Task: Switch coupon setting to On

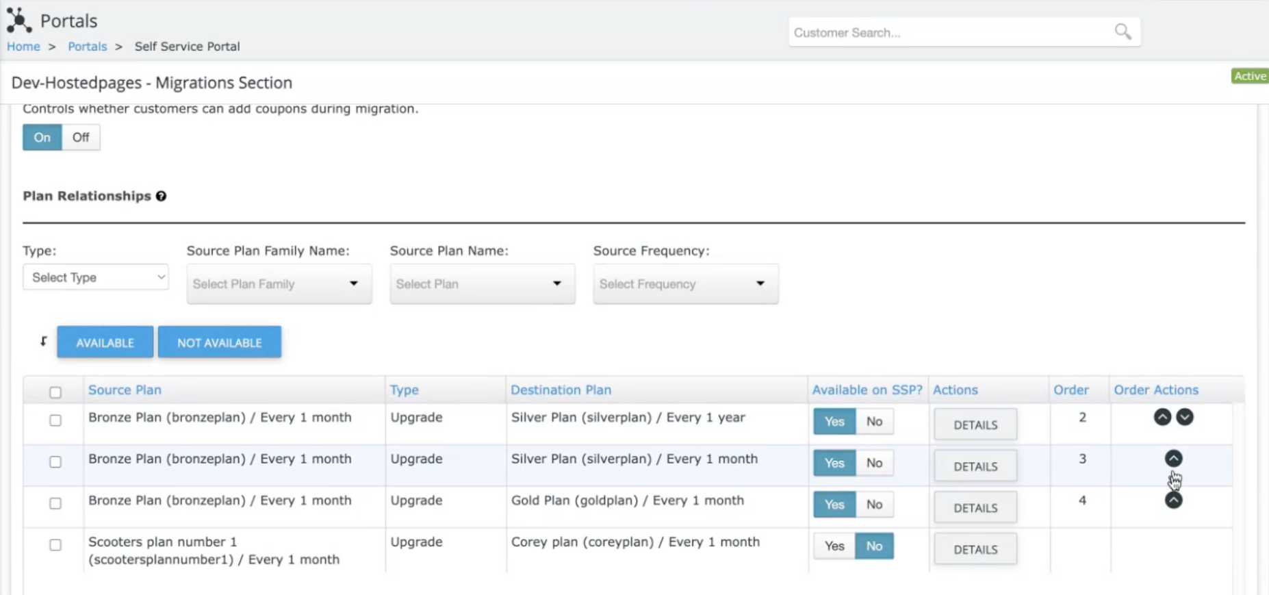Action: (42, 137)
